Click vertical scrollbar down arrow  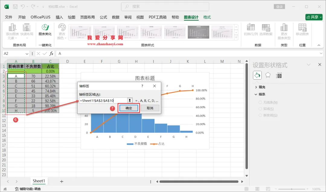click(247, 176)
